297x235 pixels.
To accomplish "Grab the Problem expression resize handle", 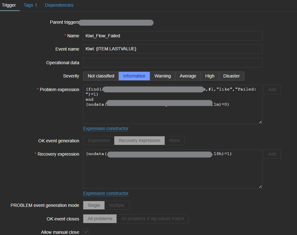I will click(x=260, y=122).
